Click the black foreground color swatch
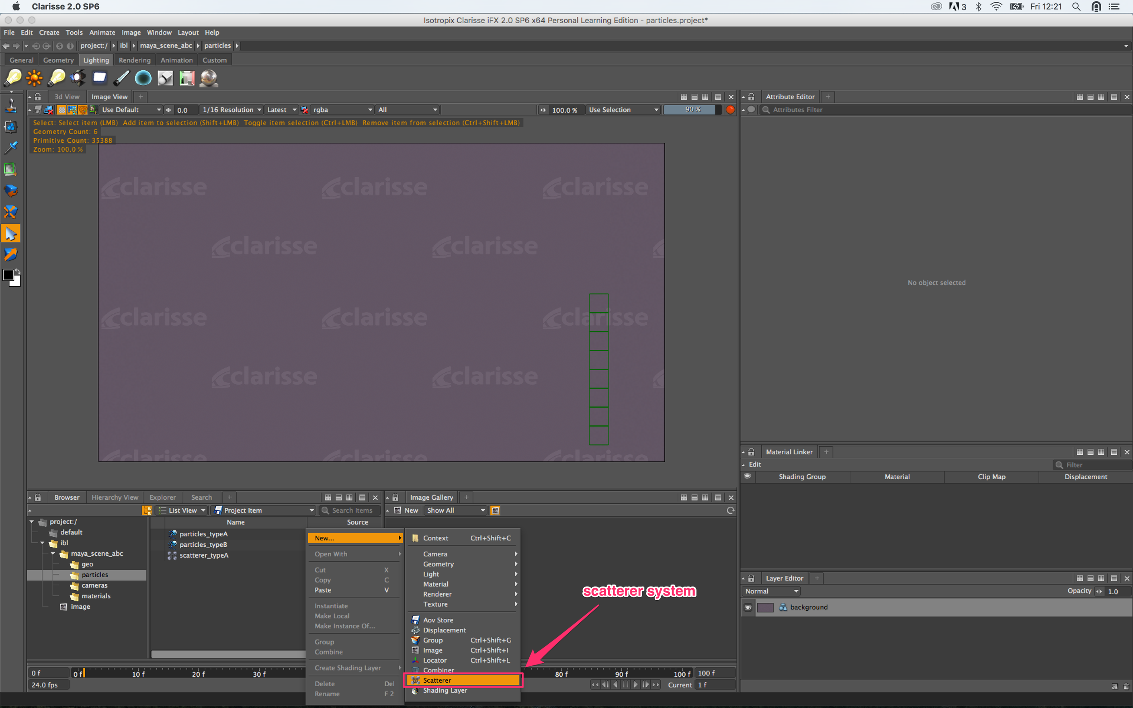The width and height of the screenshot is (1133, 708). coord(8,276)
